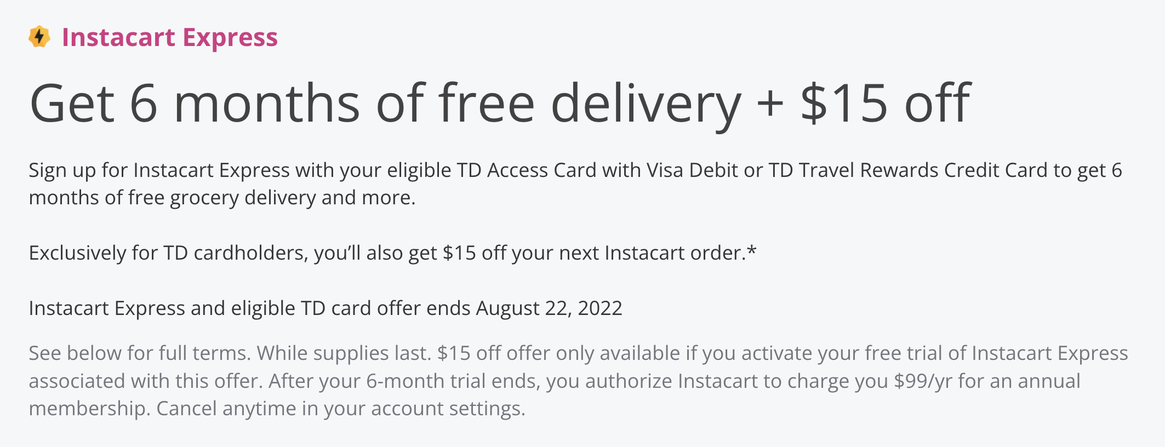
Task: Click "$15 off" in the large headline
Action: coord(885,104)
